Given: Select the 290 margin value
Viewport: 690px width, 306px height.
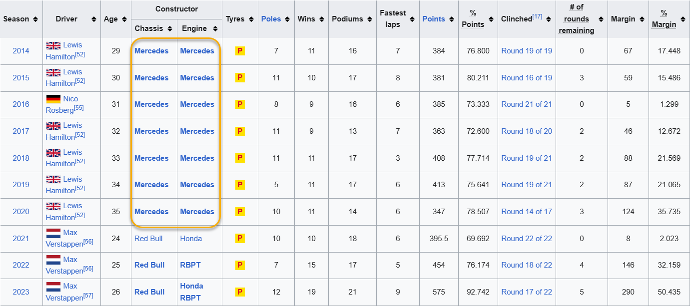Looking at the screenshot, I should click(x=628, y=292).
